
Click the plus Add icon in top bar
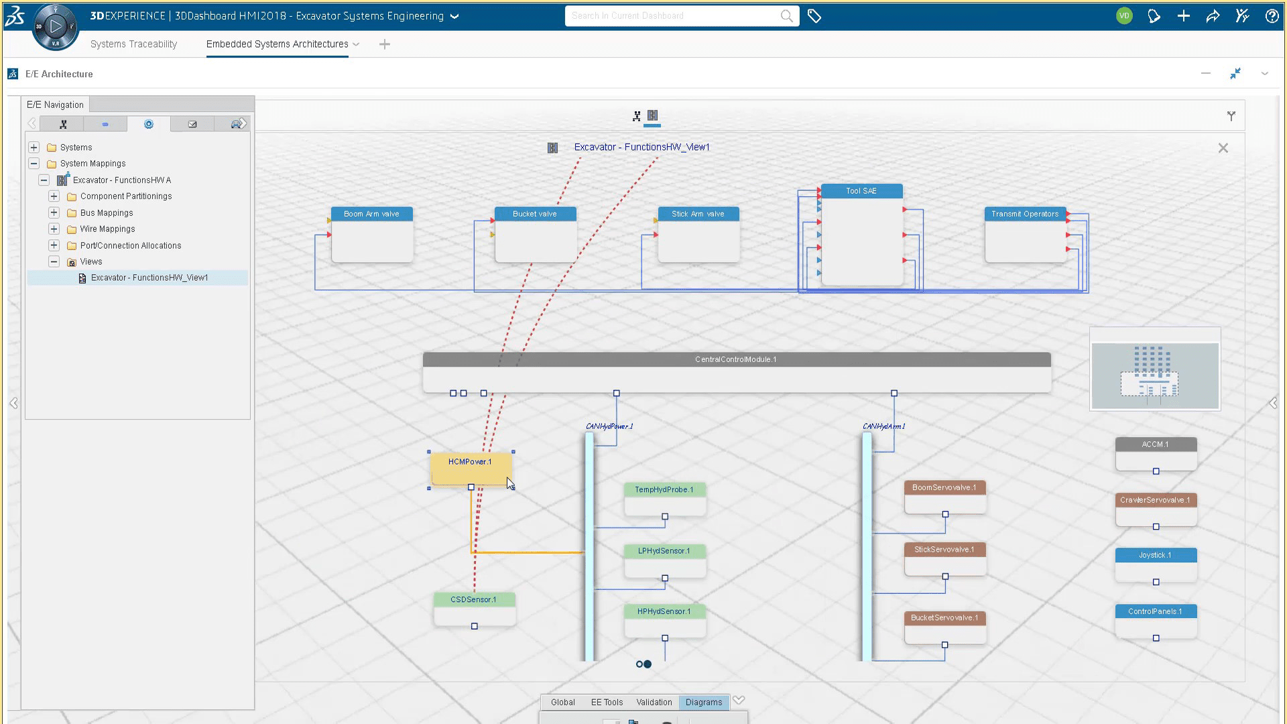(x=1183, y=16)
